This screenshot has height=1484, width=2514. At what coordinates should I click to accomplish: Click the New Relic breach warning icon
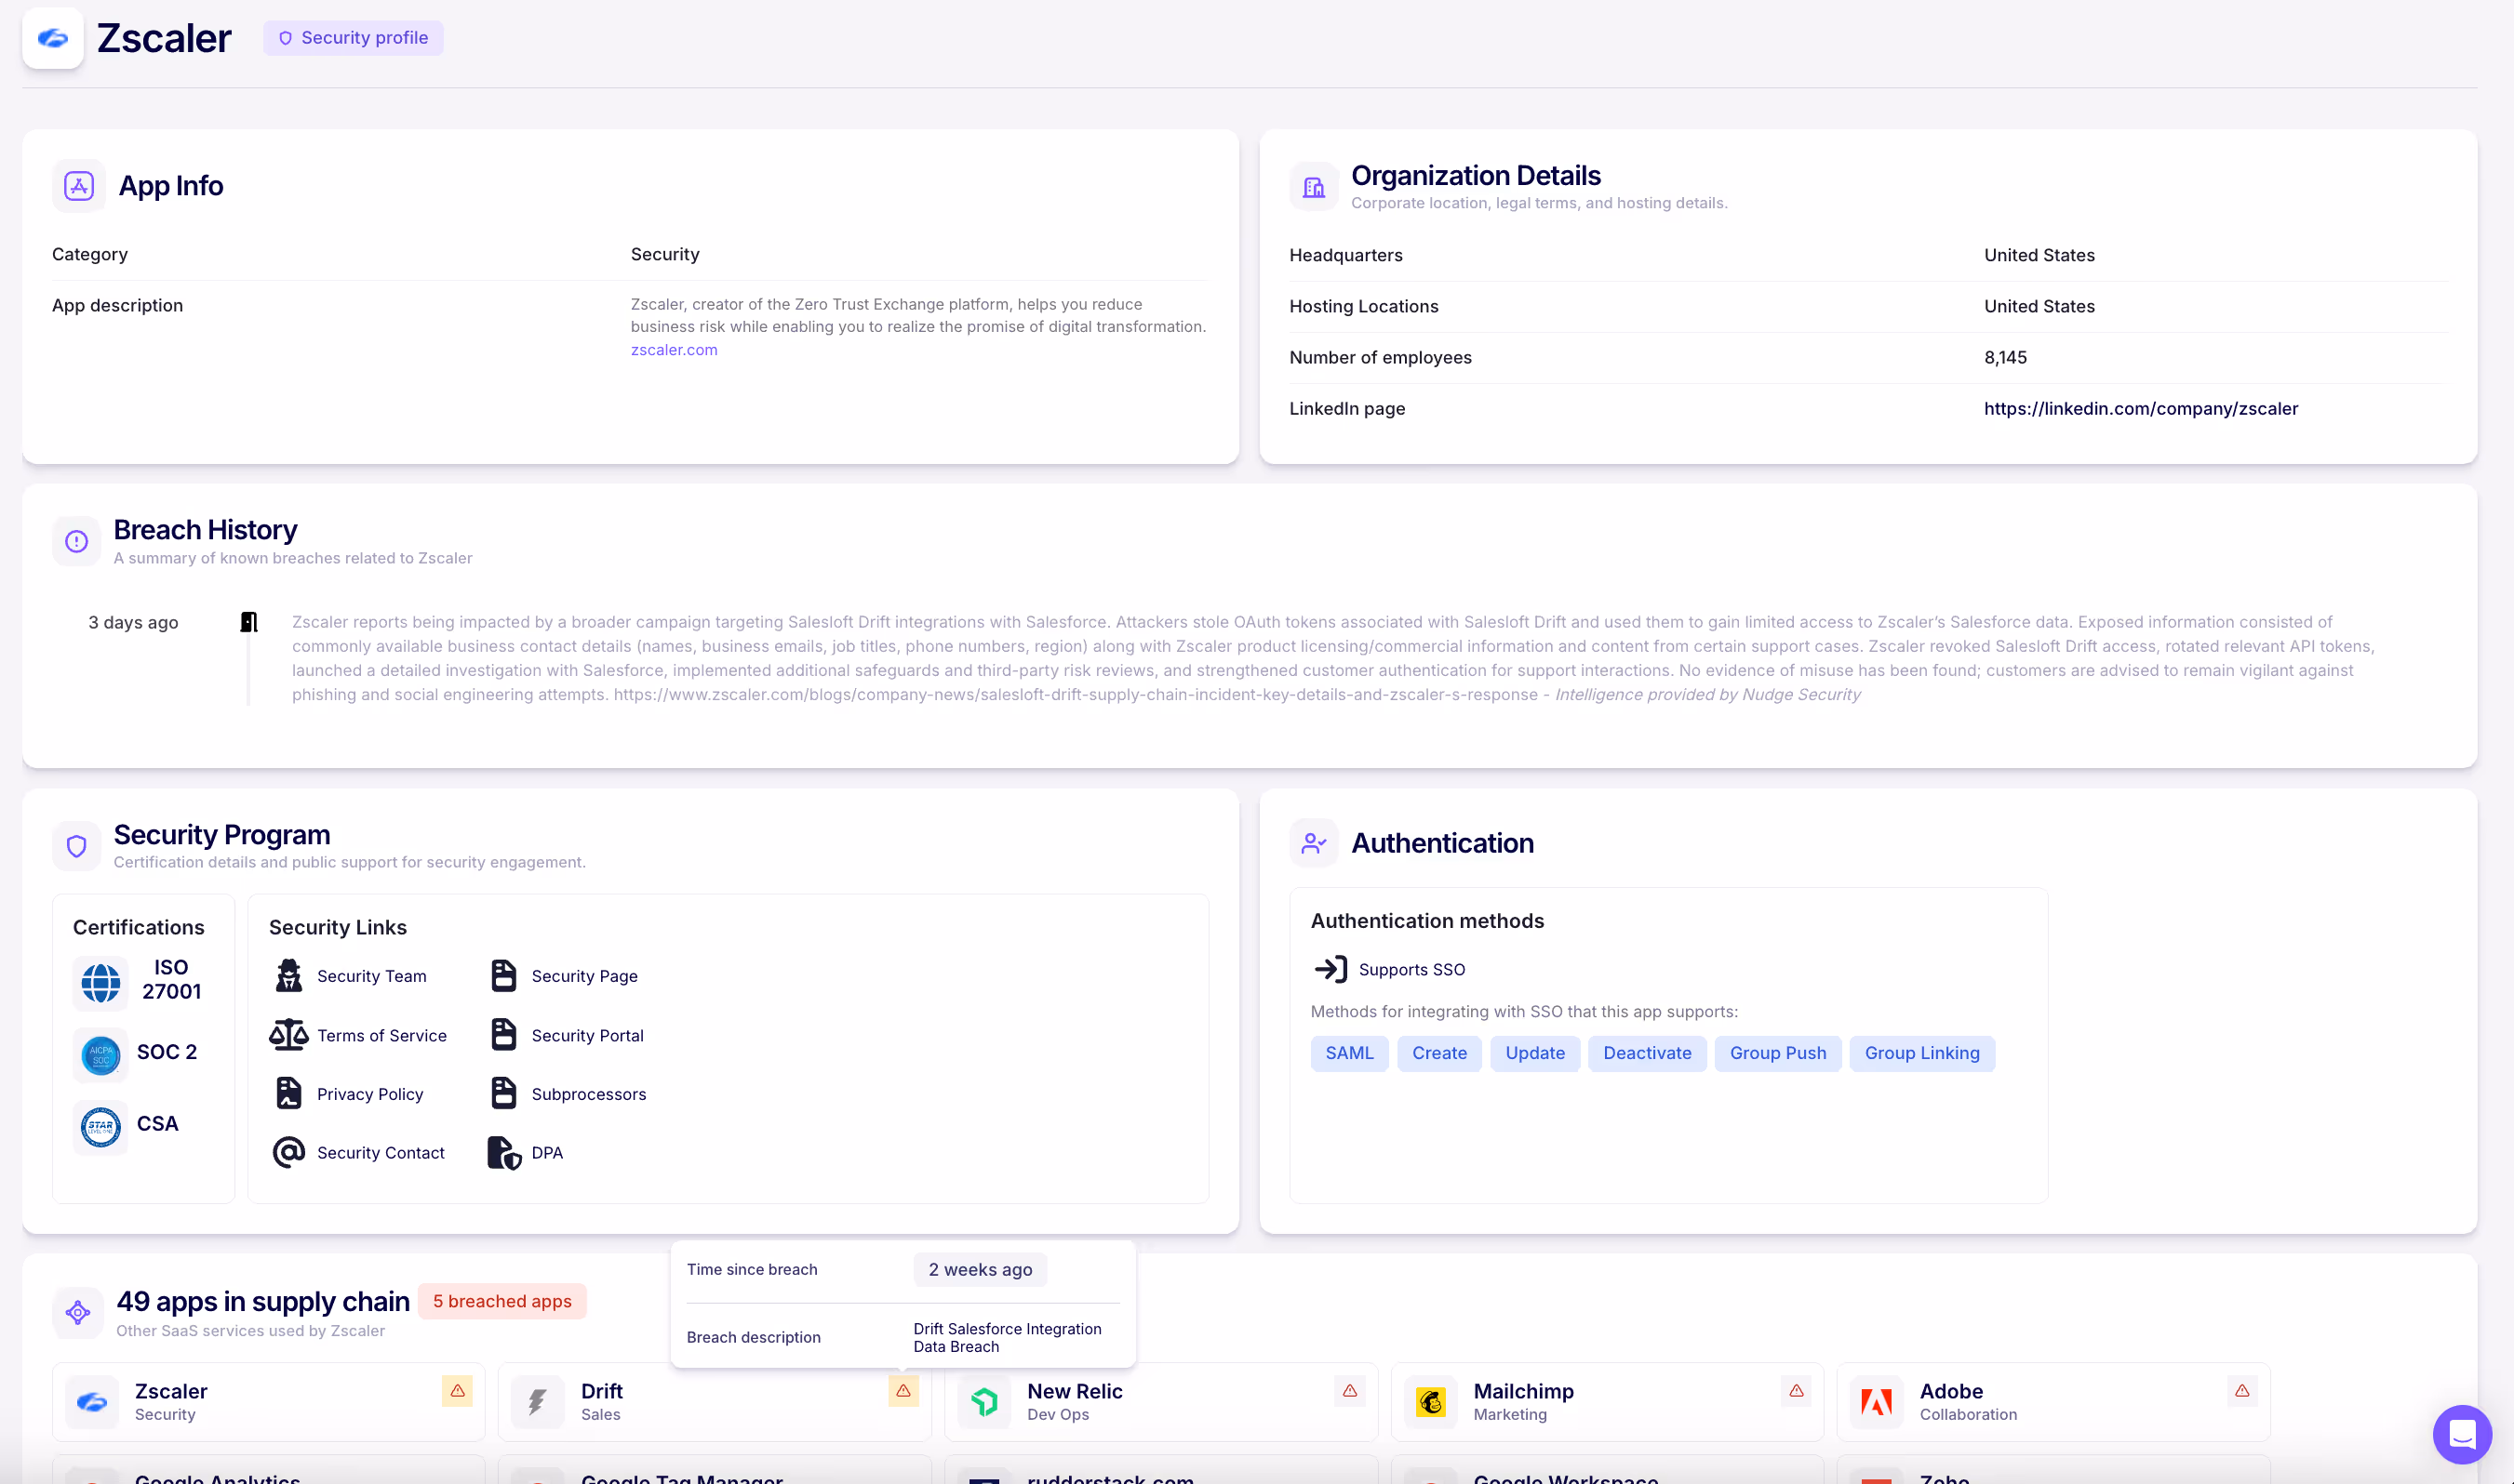[x=1349, y=1391]
